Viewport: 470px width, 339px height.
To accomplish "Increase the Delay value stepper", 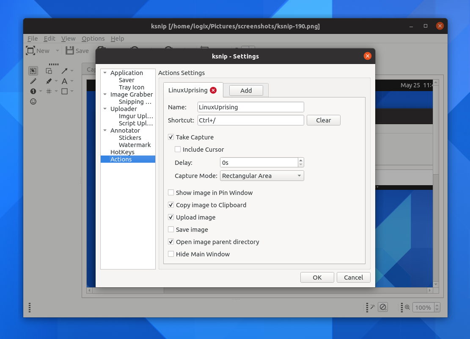I will click(300, 160).
